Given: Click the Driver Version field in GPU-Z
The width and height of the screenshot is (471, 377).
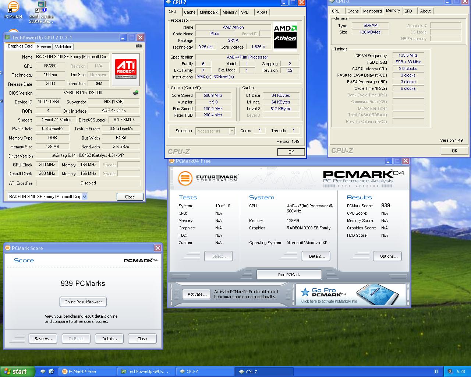Looking at the screenshot, I should [88, 155].
